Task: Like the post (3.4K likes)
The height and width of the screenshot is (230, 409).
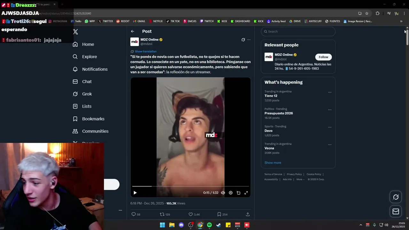Action: click(x=194, y=214)
